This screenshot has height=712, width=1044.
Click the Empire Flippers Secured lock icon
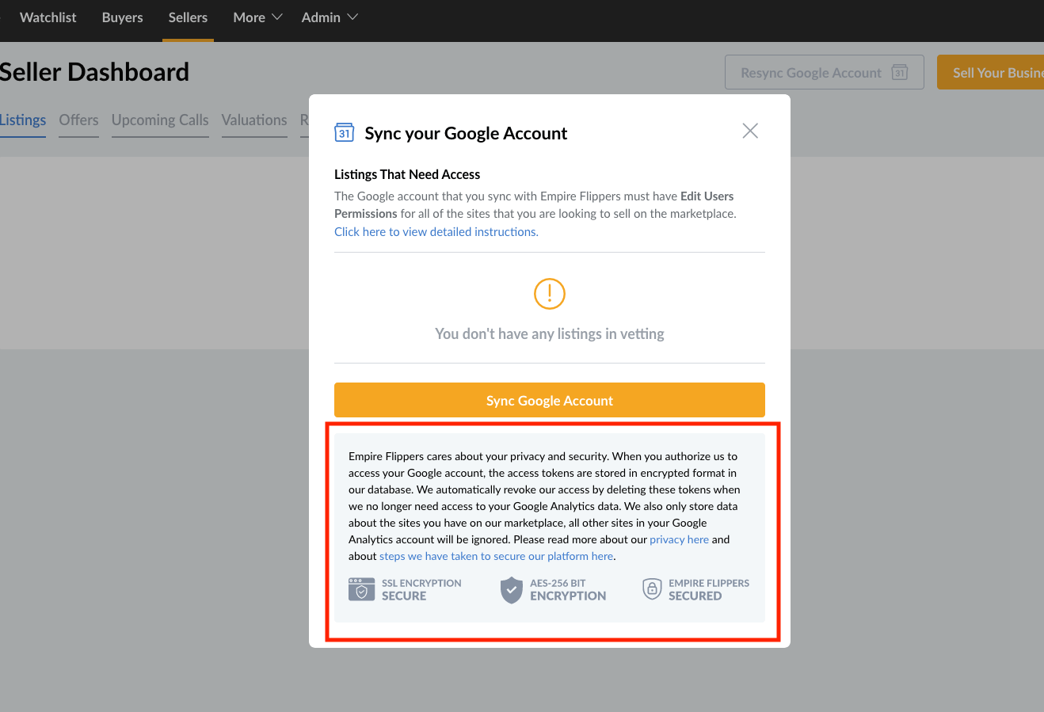point(652,588)
